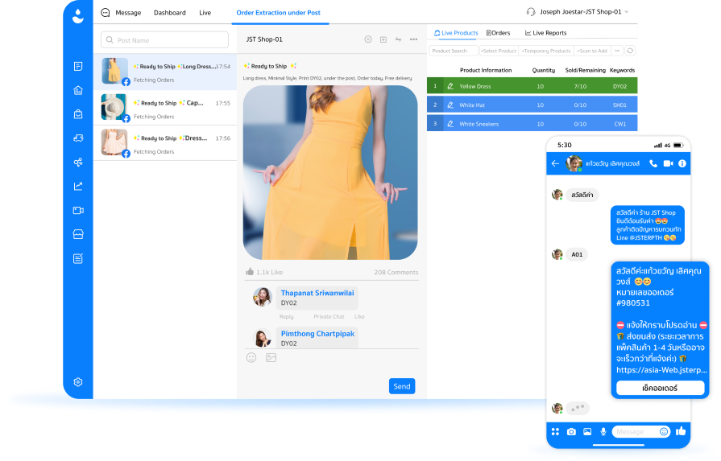Open the video camera sidebar icon
Viewport: 721px width, 461px height.
tap(78, 210)
